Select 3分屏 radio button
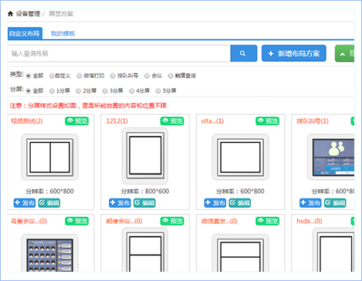Screen dimensions: 362x281 pyautogui.click(x=105, y=91)
